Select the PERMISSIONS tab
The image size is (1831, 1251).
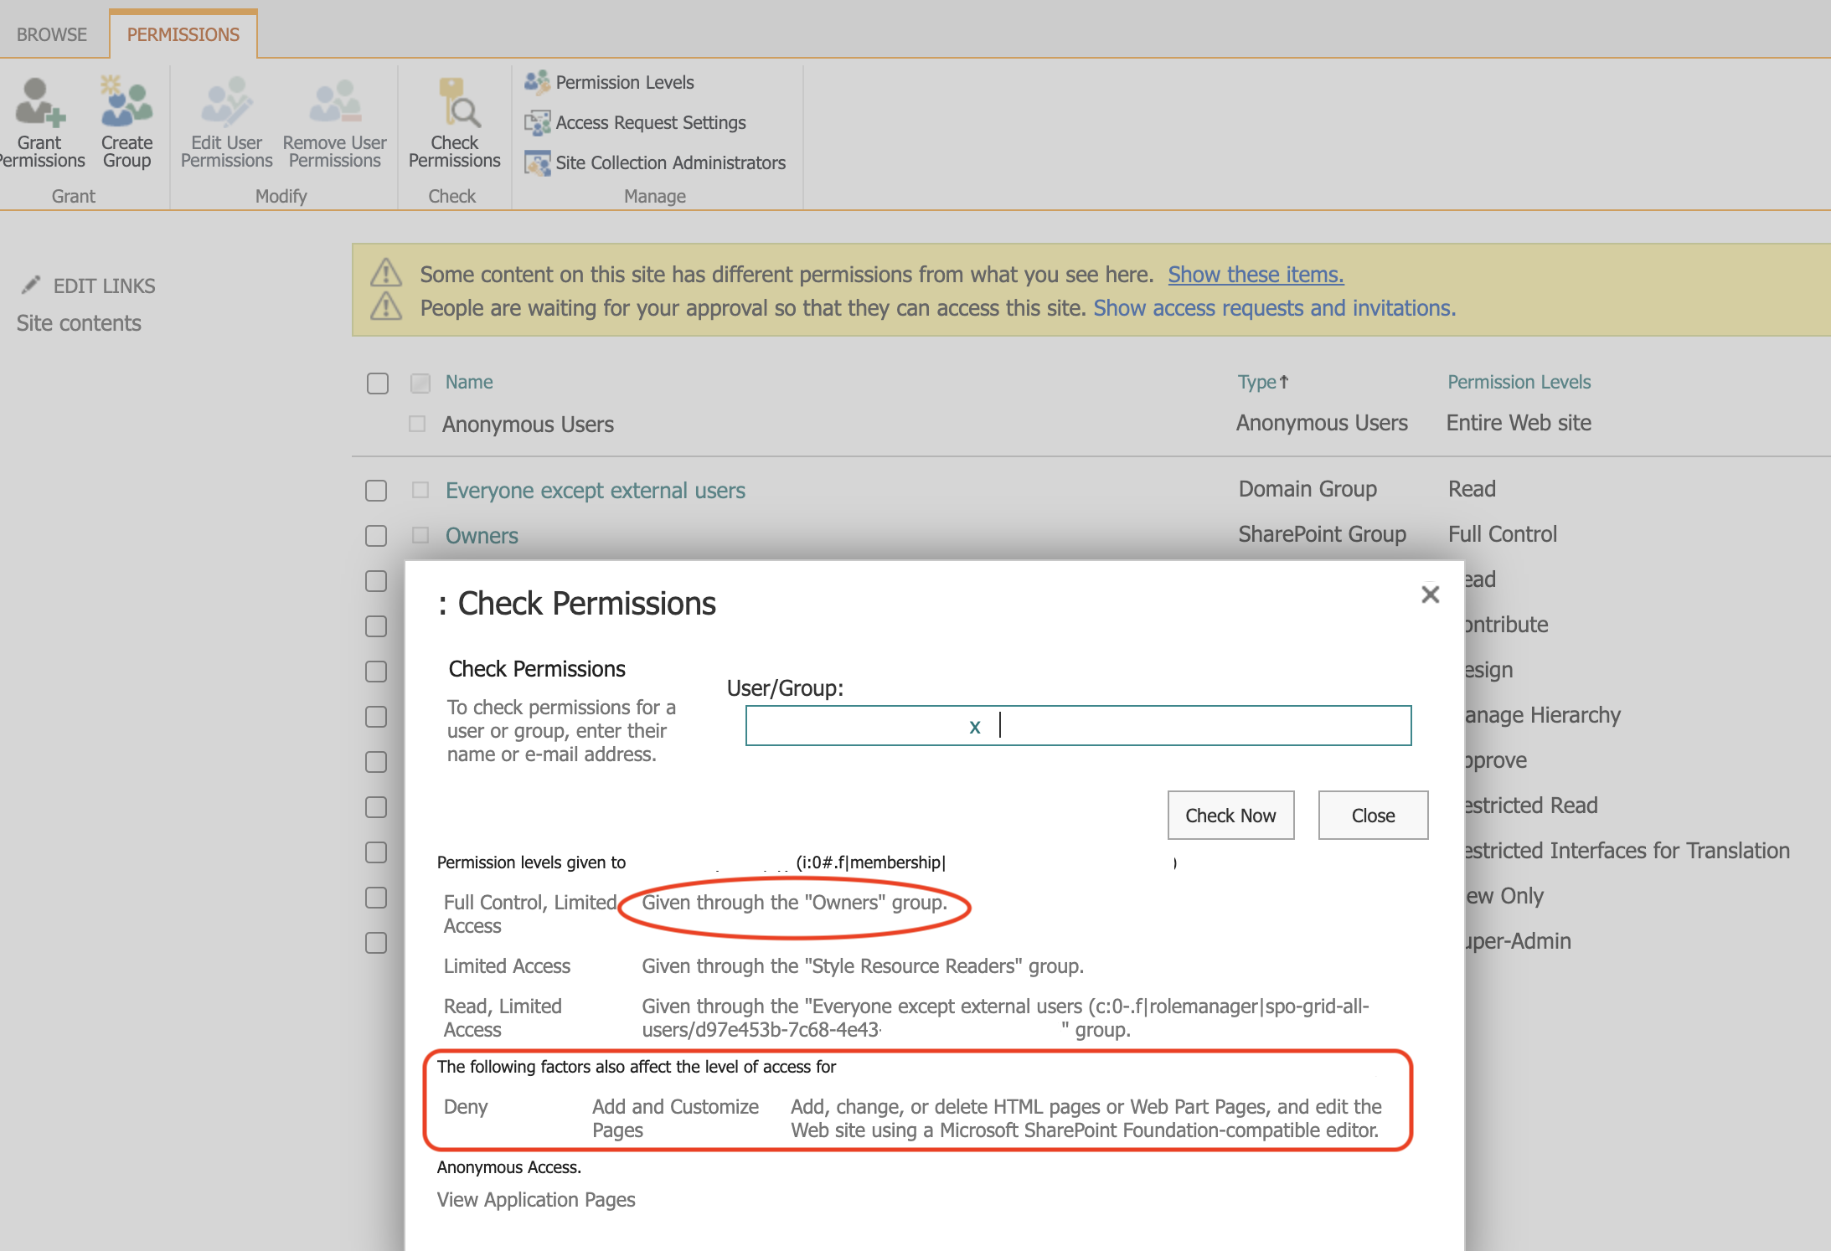(x=183, y=34)
